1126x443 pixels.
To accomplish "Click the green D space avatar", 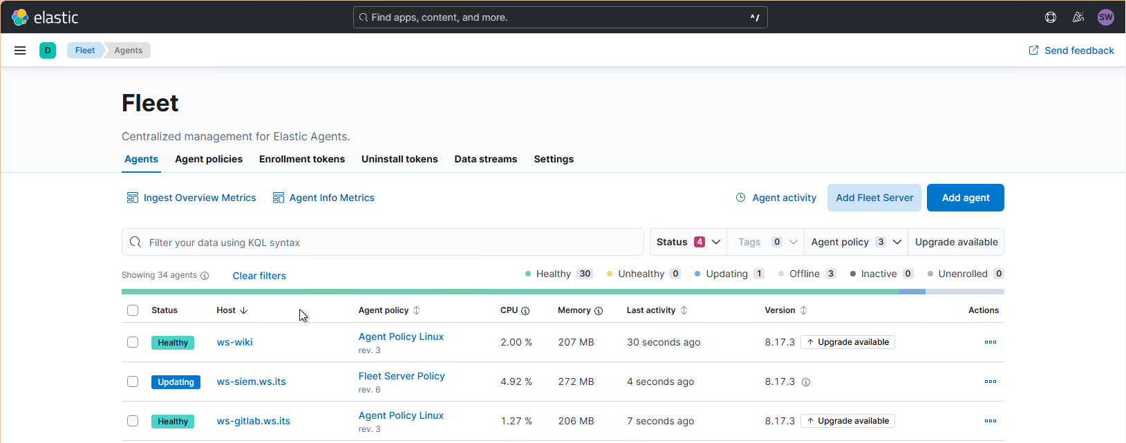I will click(48, 50).
